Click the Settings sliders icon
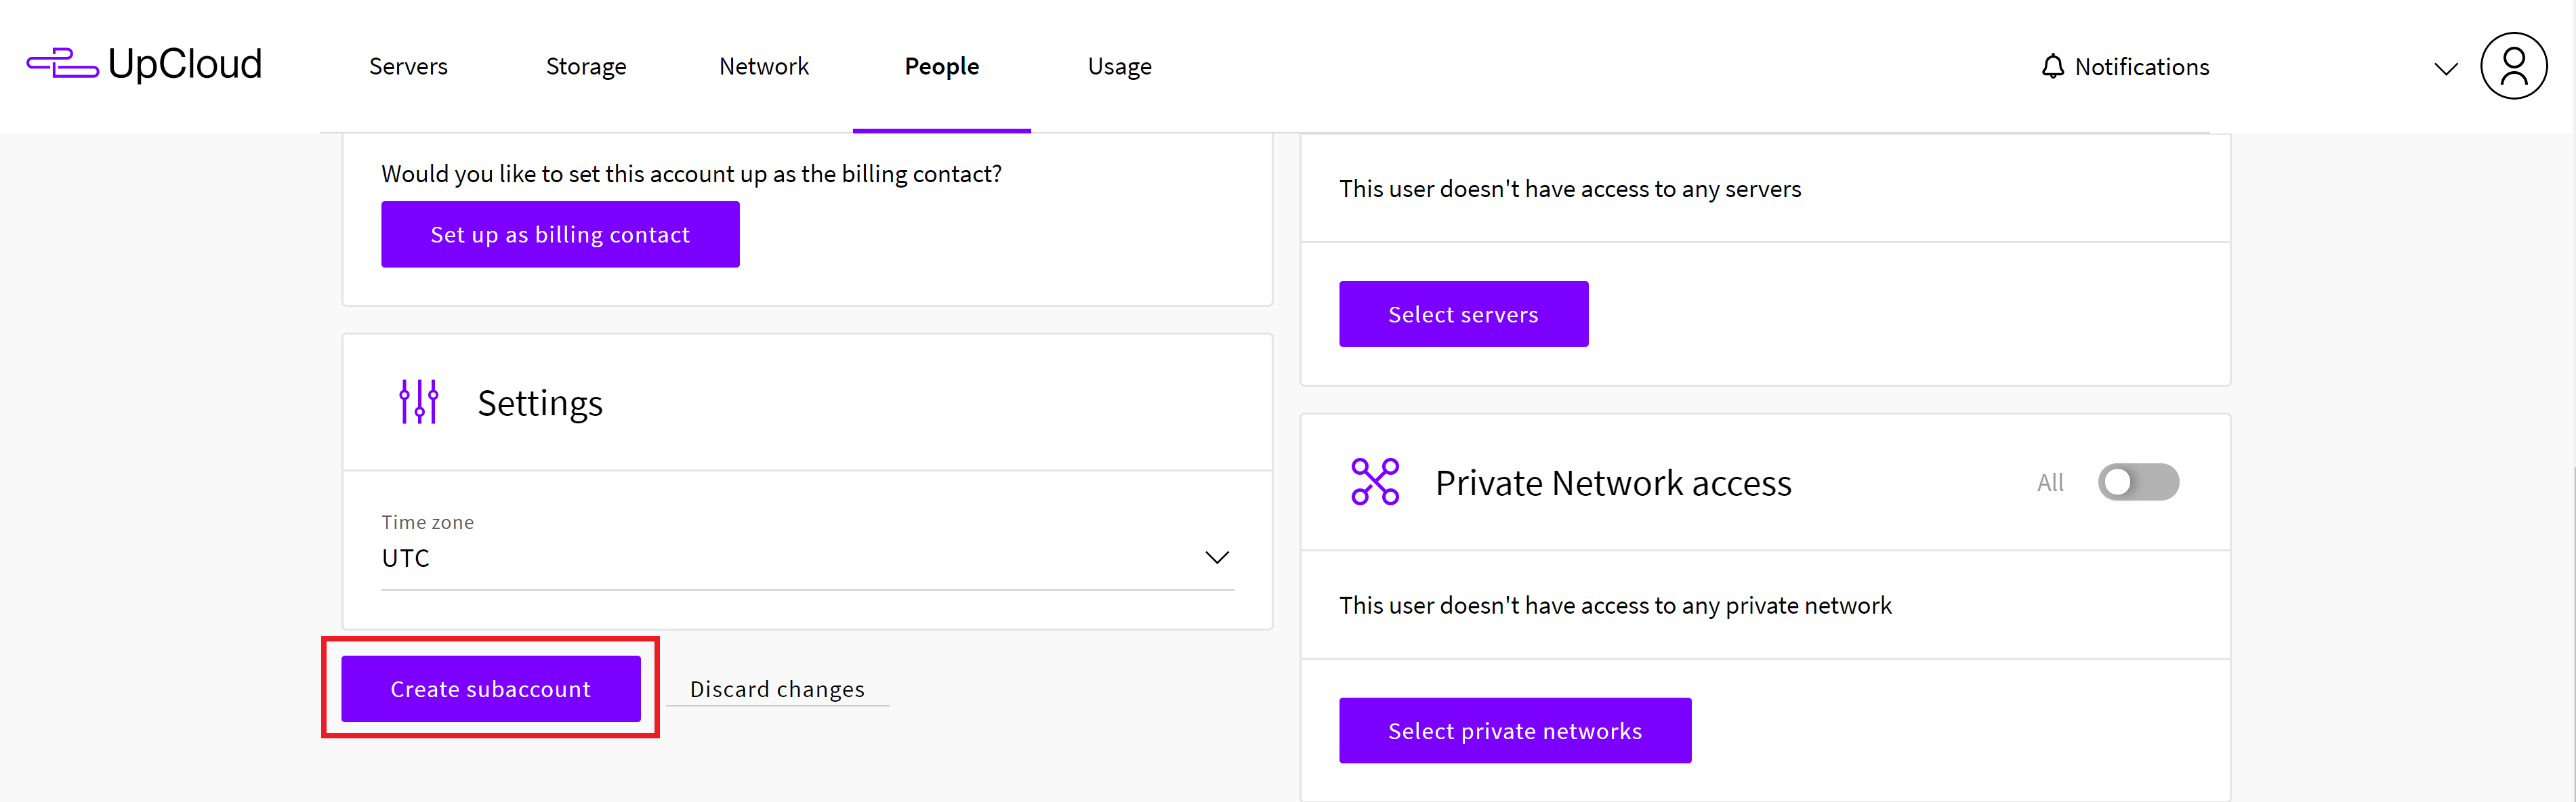Viewport: 2576px width, 802px height. click(x=418, y=402)
